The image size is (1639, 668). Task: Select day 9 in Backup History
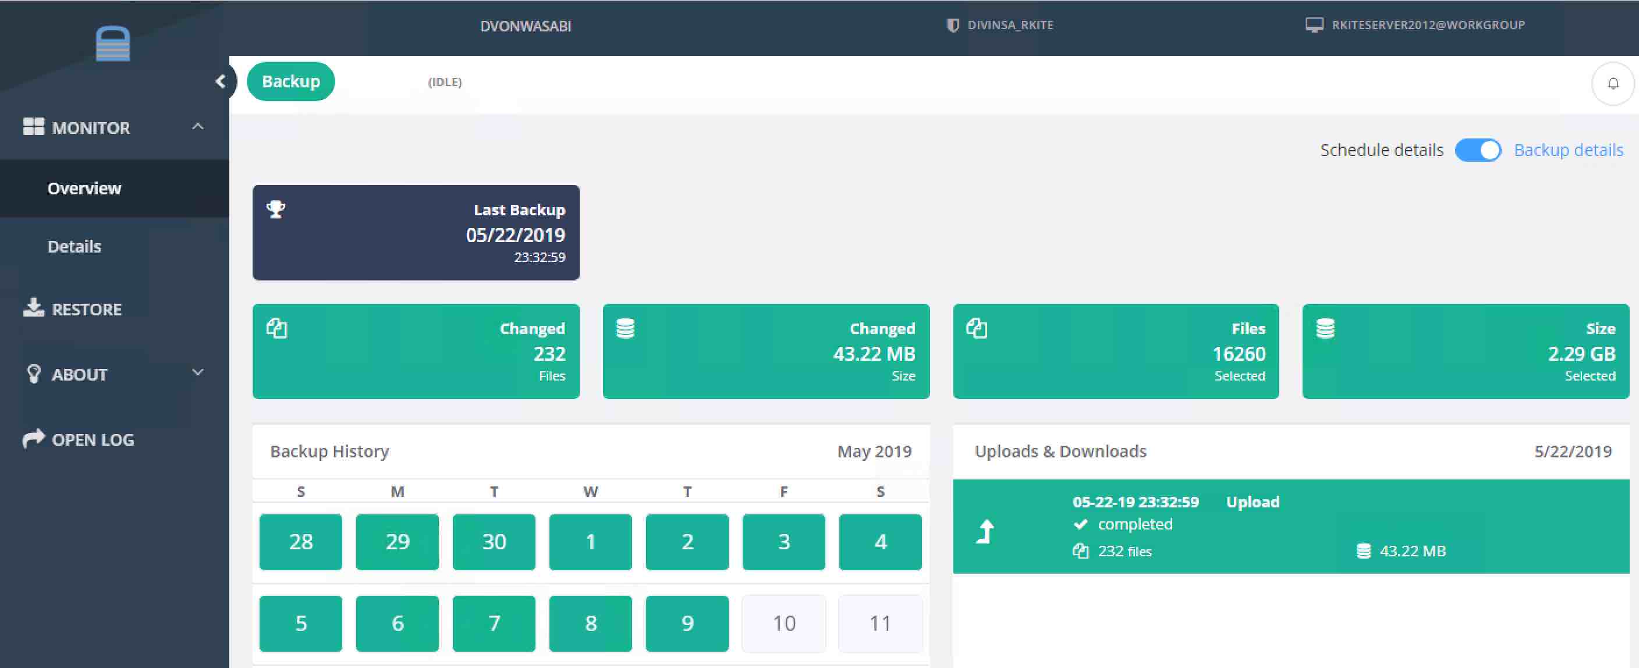pyautogui.click(x=687, y=623)
